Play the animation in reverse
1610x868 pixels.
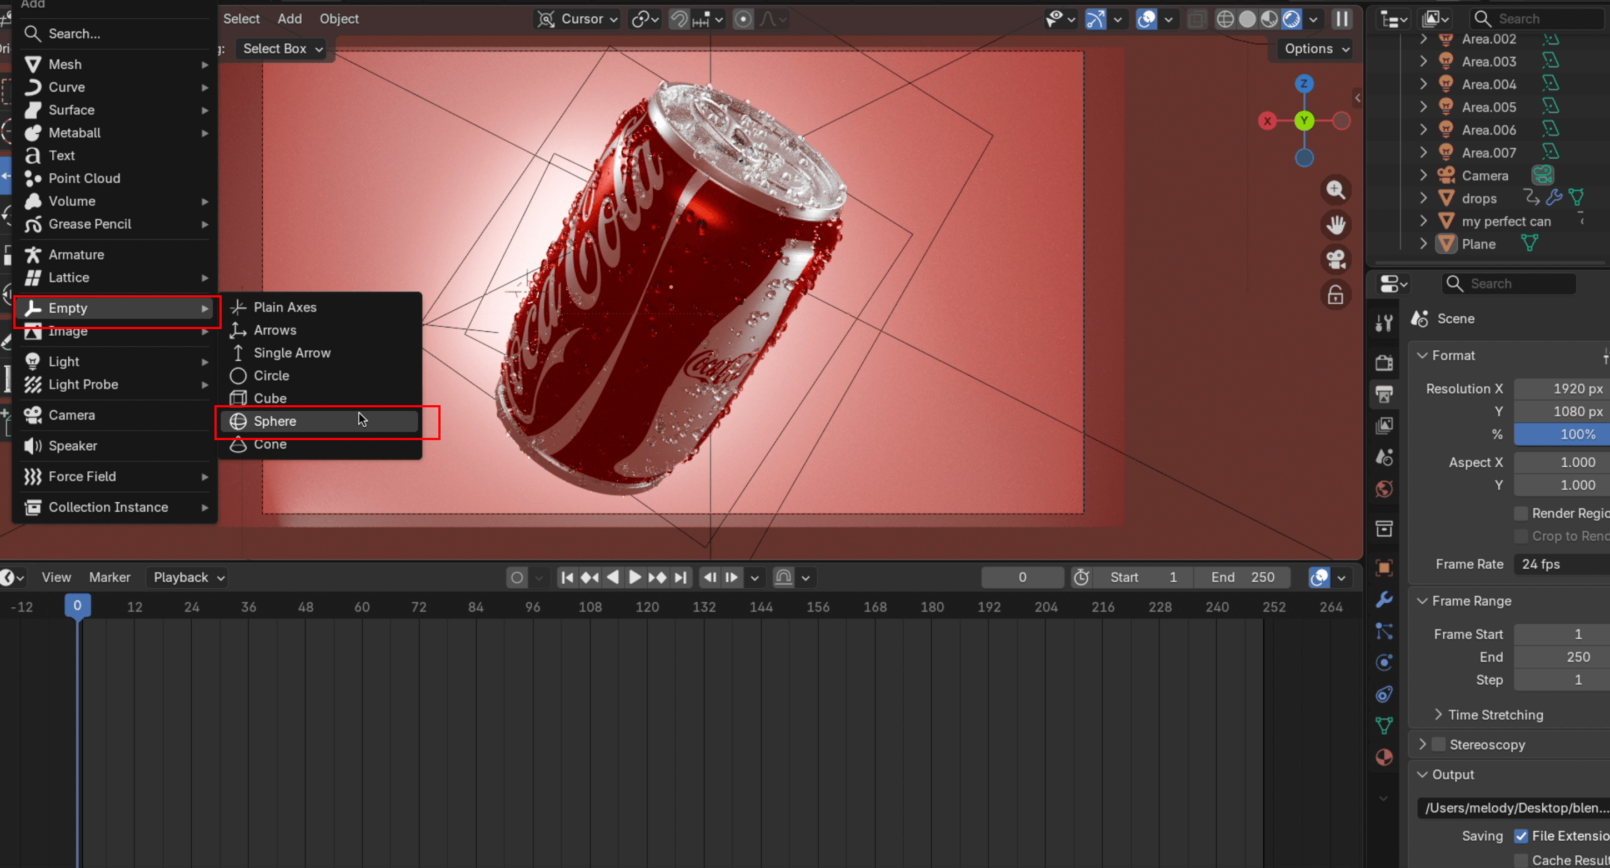point(612,578)
